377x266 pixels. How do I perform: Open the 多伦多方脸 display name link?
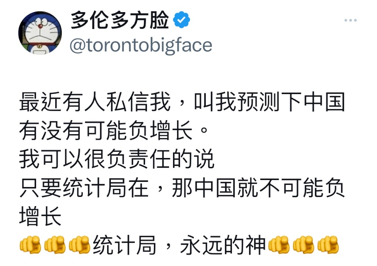120,20
